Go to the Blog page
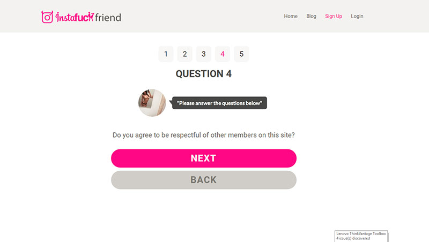Image resolution: width=429 pixels, height=242 pixels. point(311,16)
